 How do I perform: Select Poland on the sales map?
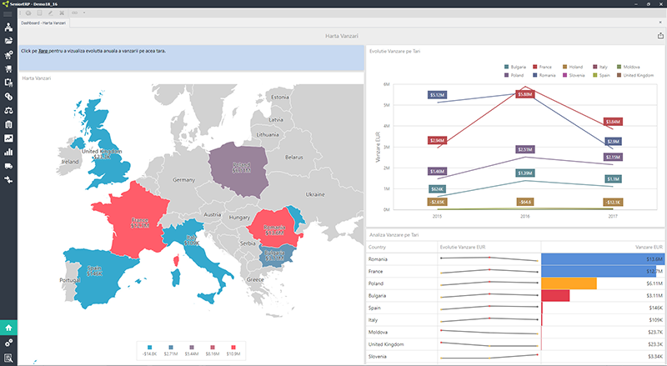(239, 170)
